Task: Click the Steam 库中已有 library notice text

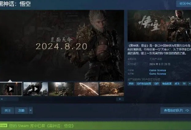Action: (41, 126)
